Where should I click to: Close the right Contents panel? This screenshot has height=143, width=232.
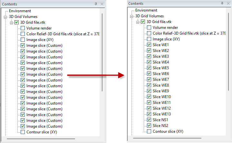point(228,4)
